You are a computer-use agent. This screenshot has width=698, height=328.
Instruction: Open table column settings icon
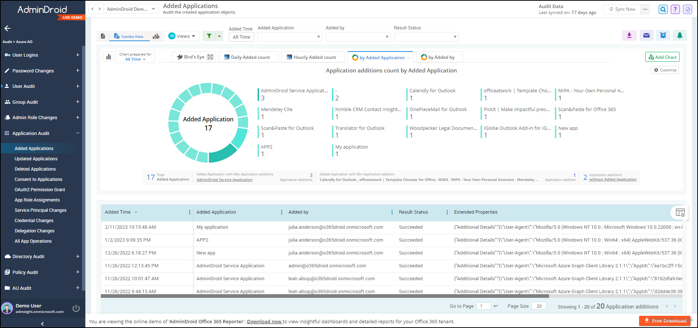[x=680, y=213]
